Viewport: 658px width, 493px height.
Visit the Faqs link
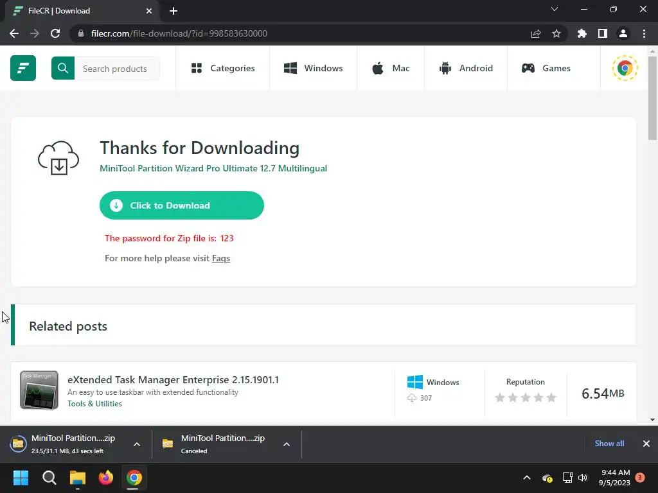coord(221,258)
